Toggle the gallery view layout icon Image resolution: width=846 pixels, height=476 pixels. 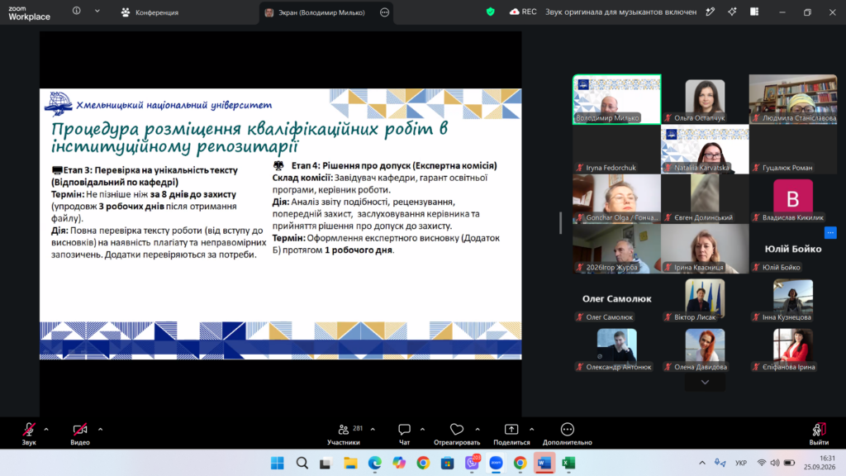[x=754, y=12]
